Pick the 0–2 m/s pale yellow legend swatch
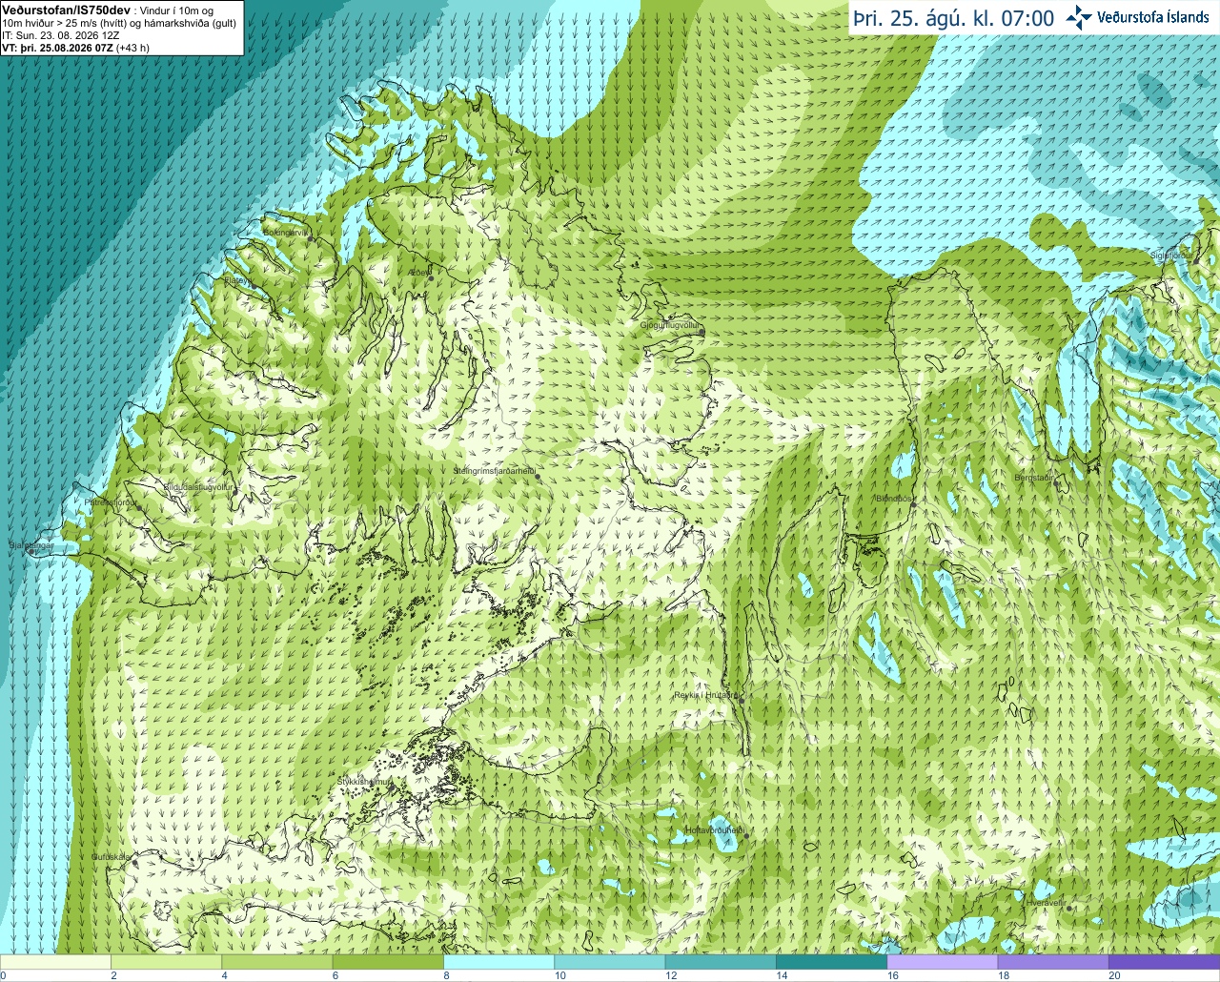Screen dimensions: 1220x982 (x=55, y=962)
